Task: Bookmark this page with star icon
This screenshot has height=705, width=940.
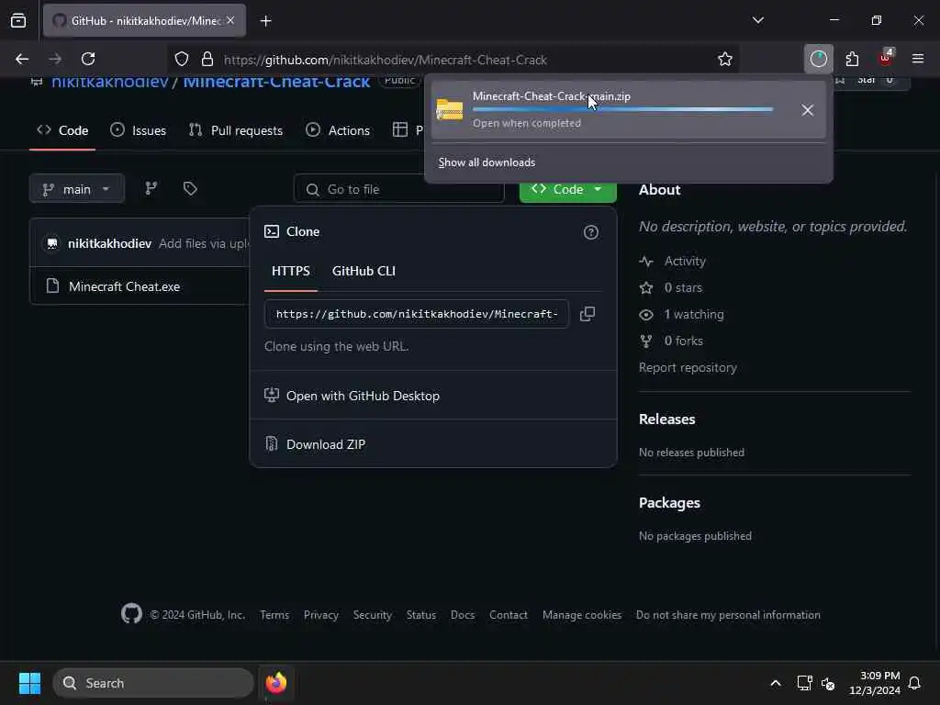Action: click(x=725, y=59)
